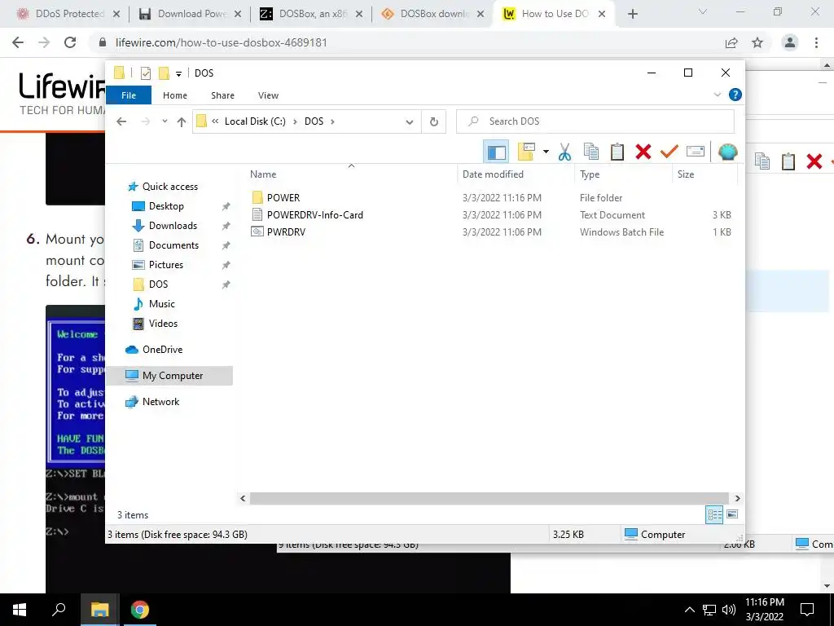Click the Copy icon in the background Explorer window
The height and width of the screenshot is (626, 834).
coord(762,161)
